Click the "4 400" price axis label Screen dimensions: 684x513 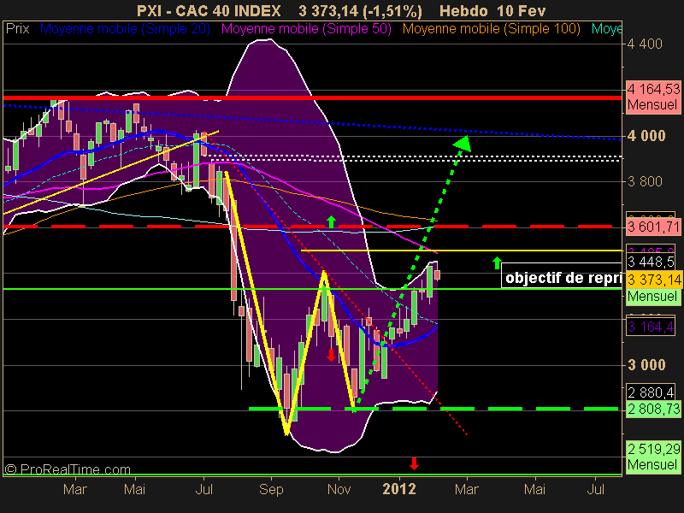click(x=645, y=44)
